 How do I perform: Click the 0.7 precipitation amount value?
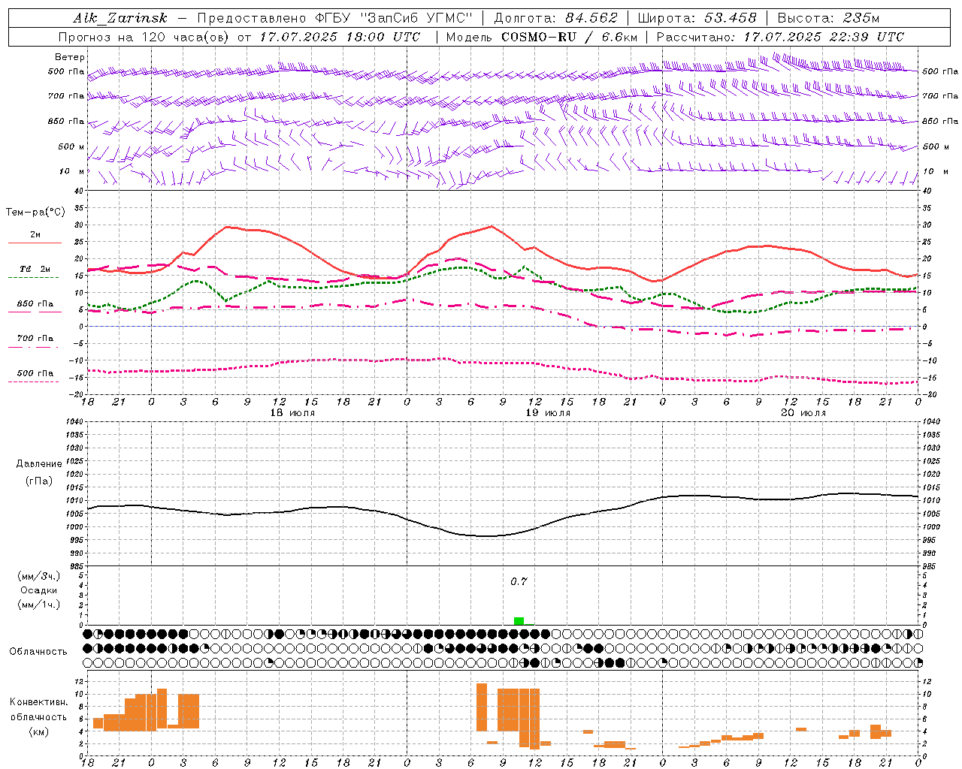(x=519, y=581)
